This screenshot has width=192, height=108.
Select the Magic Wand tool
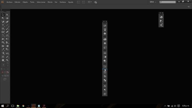[x=3, y=18]
